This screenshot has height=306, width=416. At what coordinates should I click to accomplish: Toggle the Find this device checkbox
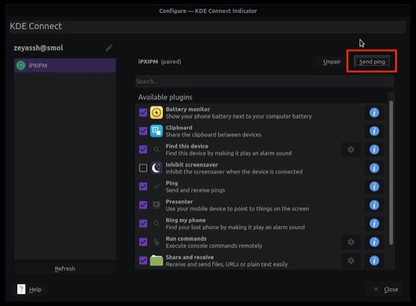[x=143, y=149]
